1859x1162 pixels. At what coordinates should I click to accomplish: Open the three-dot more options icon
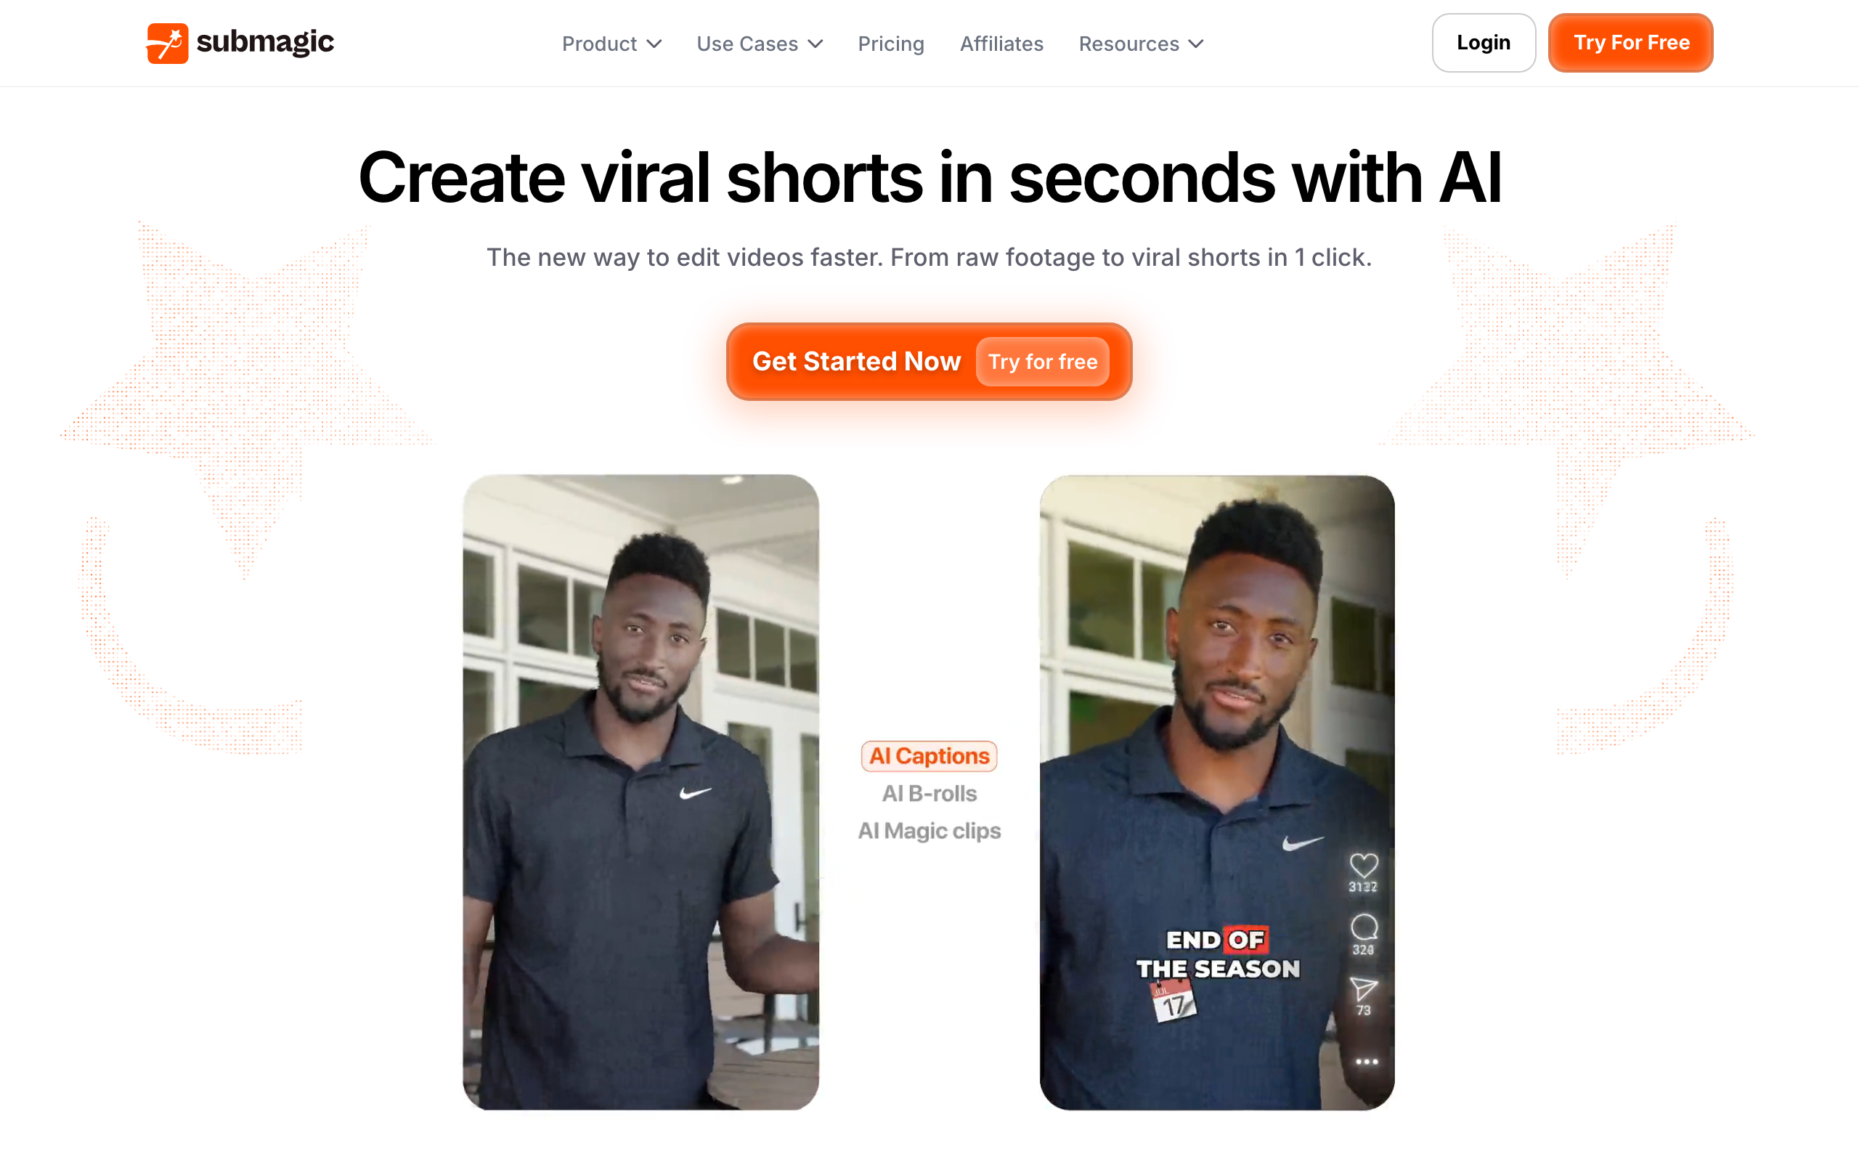[1367, 1061]
